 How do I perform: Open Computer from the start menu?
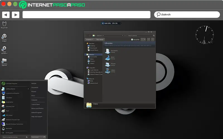[34, 100]
